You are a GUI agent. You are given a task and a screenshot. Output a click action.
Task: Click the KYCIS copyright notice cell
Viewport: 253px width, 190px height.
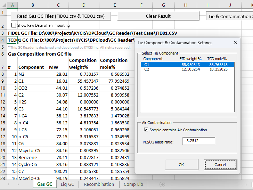click(x=69, y=48)
